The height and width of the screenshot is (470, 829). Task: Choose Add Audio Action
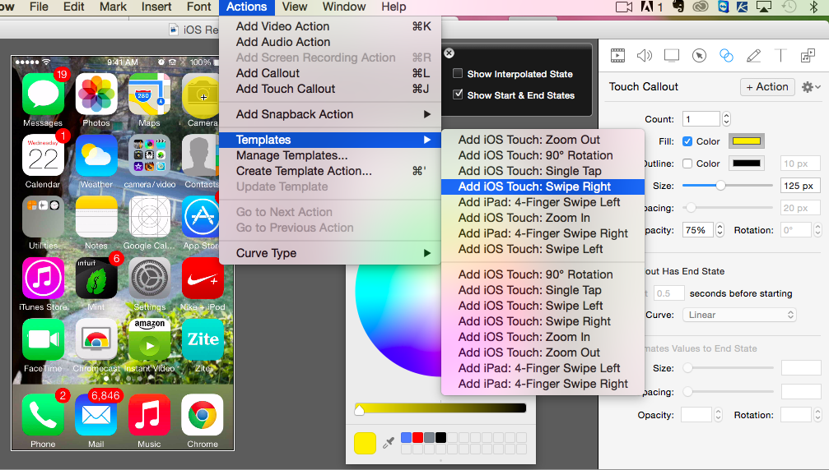[330, 42]
